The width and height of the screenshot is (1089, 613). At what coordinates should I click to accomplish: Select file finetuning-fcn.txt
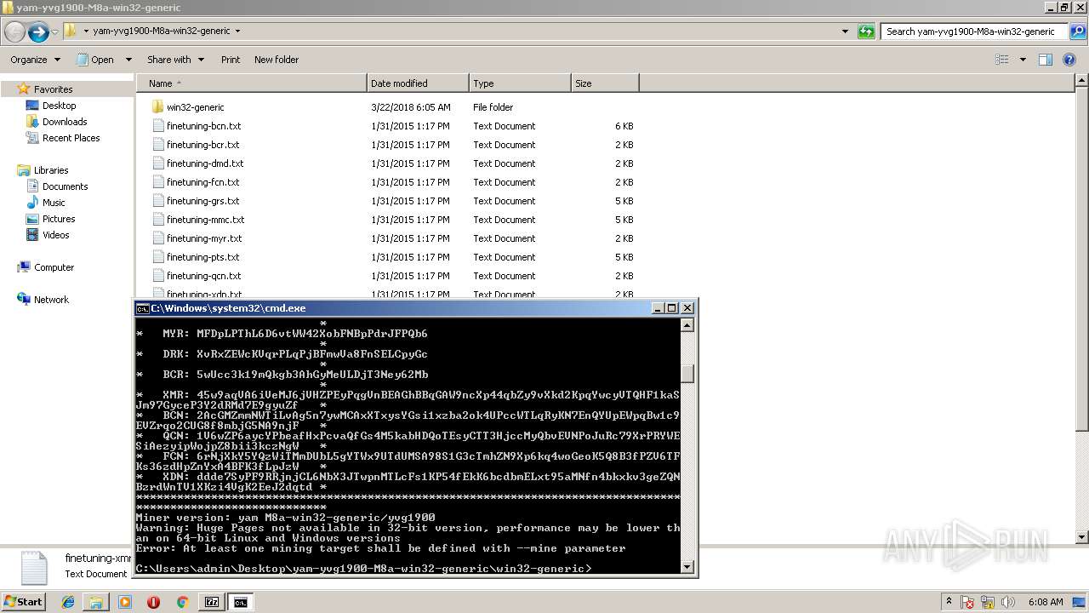coord(202,182)
